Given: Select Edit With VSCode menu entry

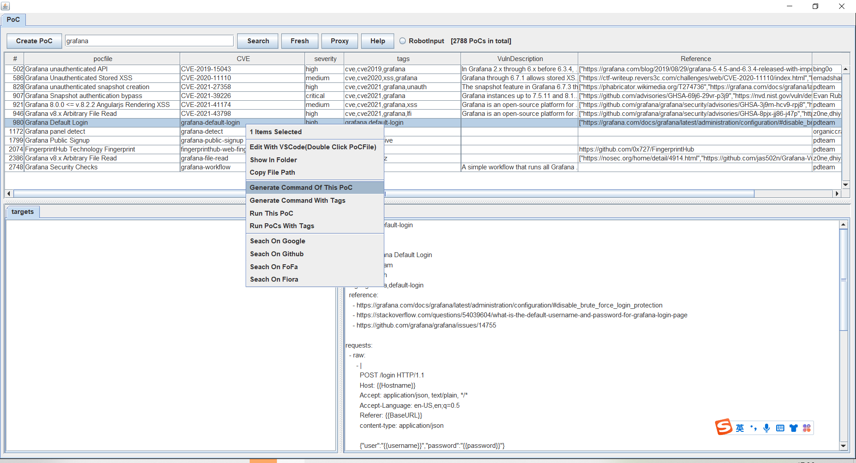Looking at the screenshot, I should coord(315,147).
